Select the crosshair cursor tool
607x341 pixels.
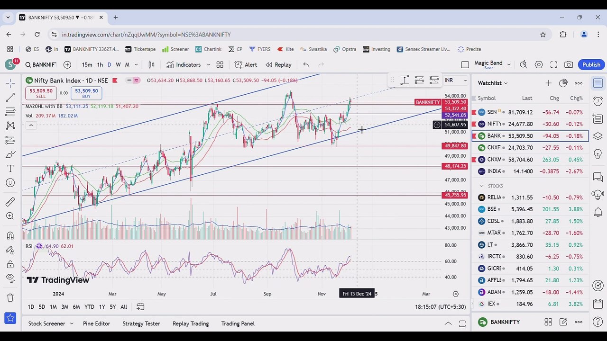pos(10,83)
